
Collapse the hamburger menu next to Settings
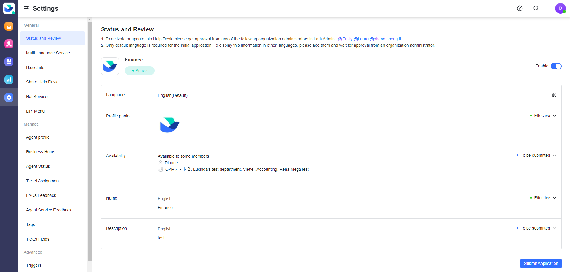pyautogui.click(x=26, y=8)
